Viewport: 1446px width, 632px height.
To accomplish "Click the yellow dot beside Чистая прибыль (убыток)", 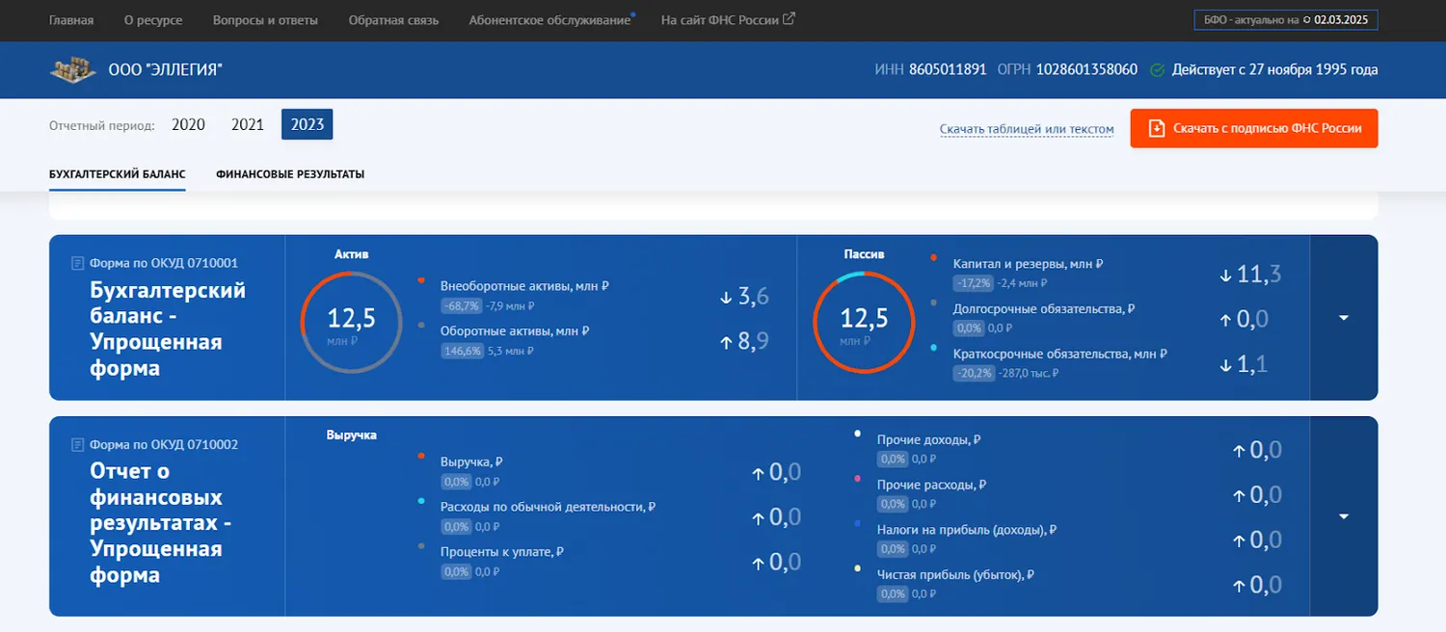I will [858, 568].
